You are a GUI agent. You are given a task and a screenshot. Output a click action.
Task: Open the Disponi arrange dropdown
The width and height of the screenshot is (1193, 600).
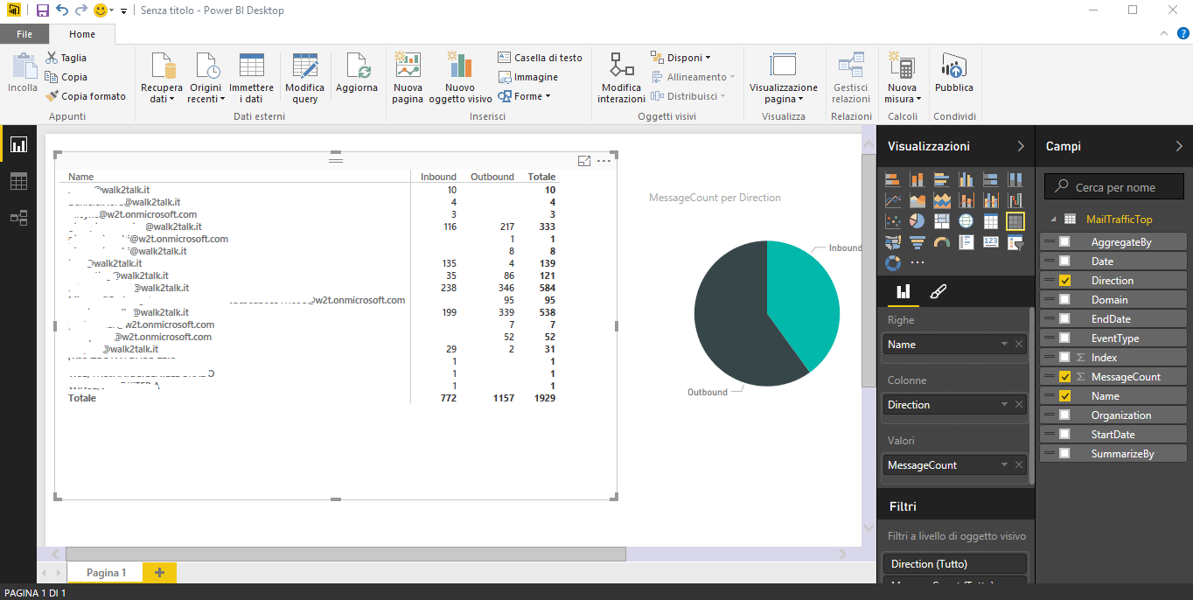point(680,58)
